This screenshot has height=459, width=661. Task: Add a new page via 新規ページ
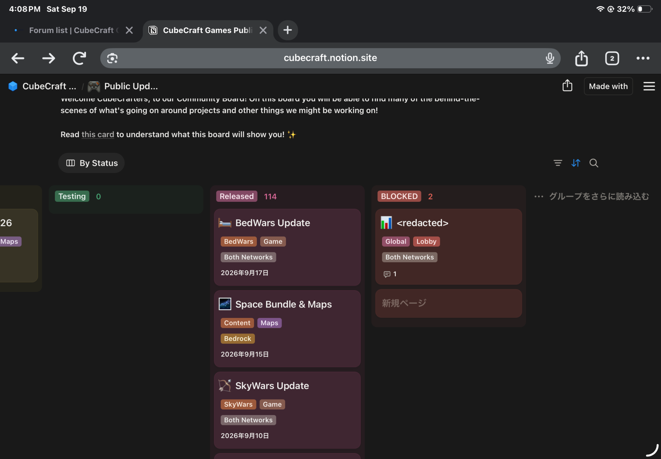[448, 303]
